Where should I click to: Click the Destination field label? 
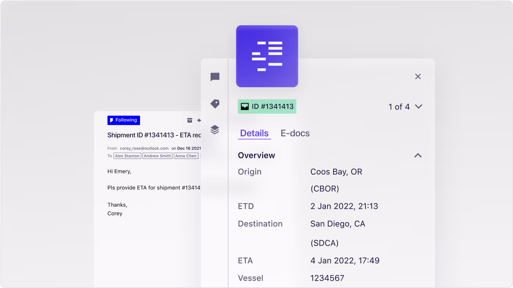click(260, 224)
